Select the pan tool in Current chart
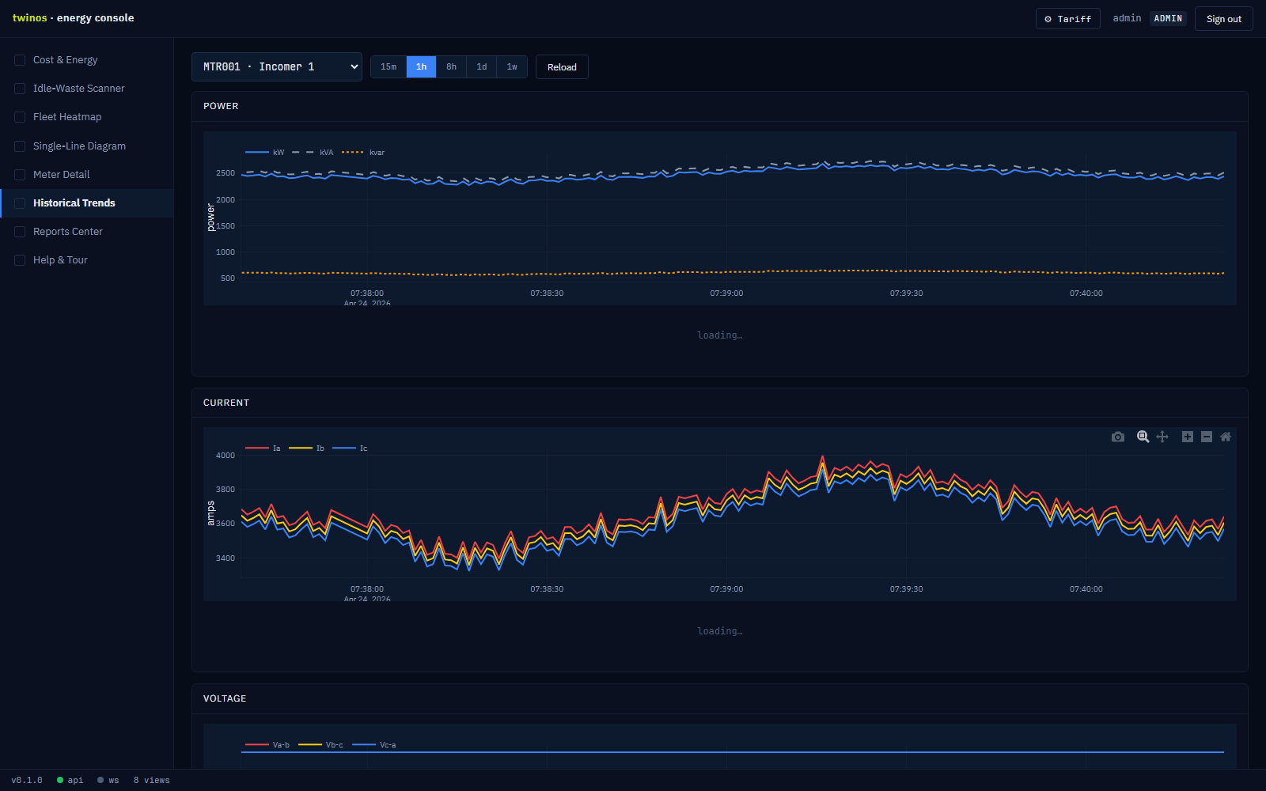1266x791 pixels. pyautogui.click(x=1162, y=437)
